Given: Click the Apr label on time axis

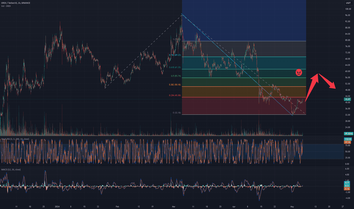Looking at the screenshot, I should (x=234, y=206).
